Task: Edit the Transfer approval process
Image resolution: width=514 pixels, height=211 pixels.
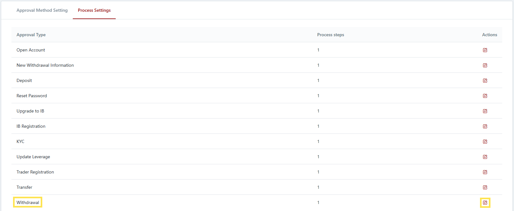Action: [485, 187]
